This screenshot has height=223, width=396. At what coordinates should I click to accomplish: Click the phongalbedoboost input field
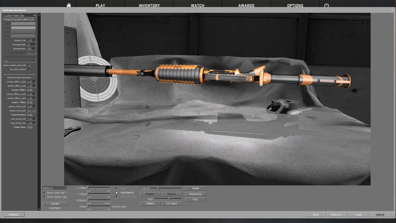pos(31,53)
